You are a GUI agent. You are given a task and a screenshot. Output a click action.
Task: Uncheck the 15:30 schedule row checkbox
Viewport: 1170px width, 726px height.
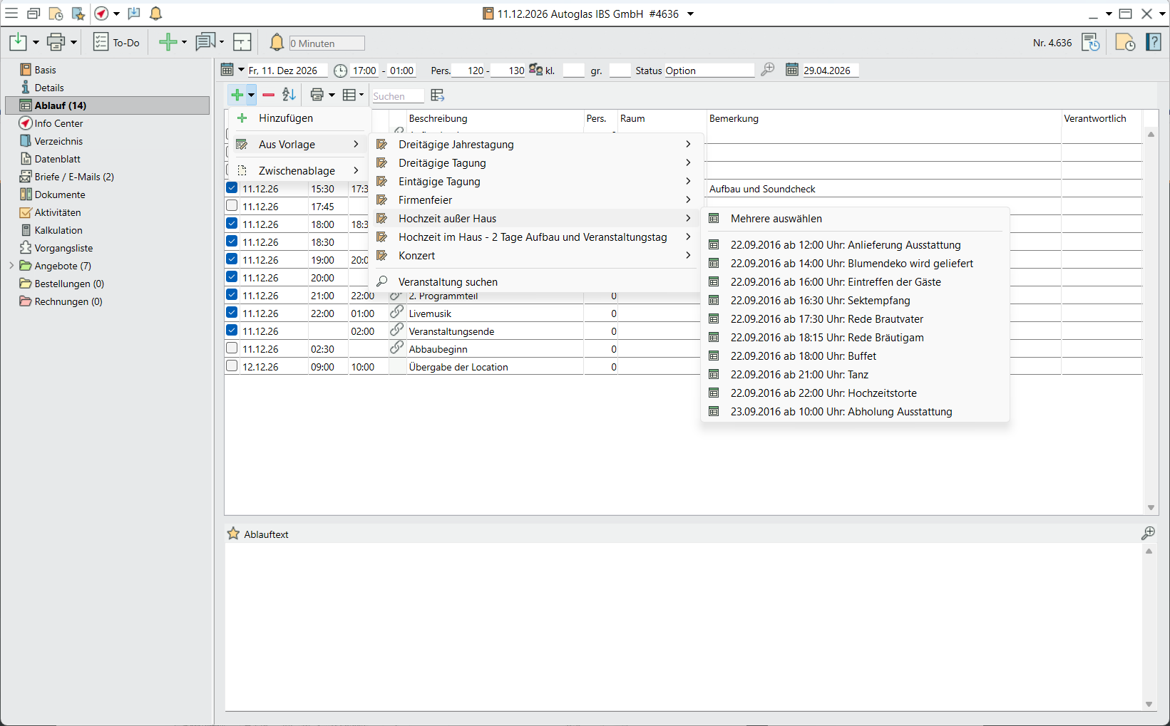point(232,188)
